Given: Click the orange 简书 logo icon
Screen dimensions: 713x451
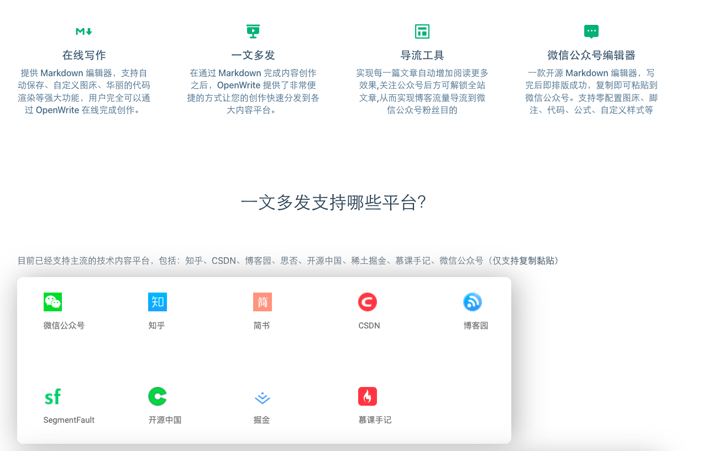Looking at the screenshot, I should (x=263, y=302).
